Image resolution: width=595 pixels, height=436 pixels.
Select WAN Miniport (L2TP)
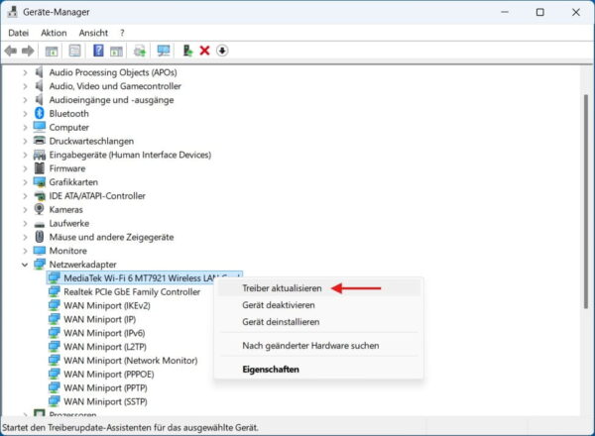[x=105, y=347]
